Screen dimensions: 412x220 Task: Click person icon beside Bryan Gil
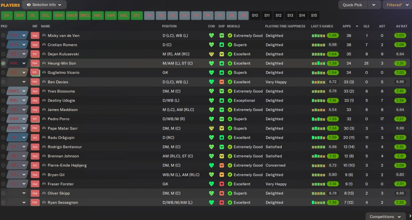point(44,175)
